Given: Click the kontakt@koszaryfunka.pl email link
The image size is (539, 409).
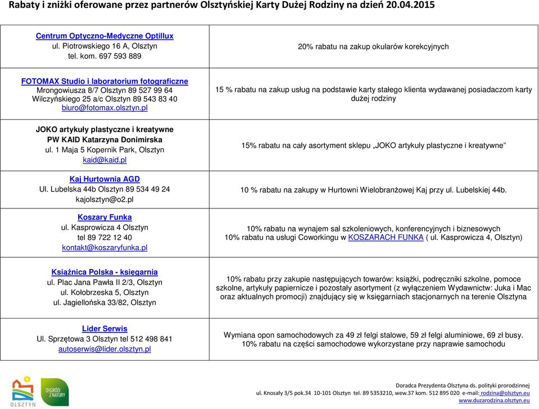Looking at the screenshot, I should point(105,248).
